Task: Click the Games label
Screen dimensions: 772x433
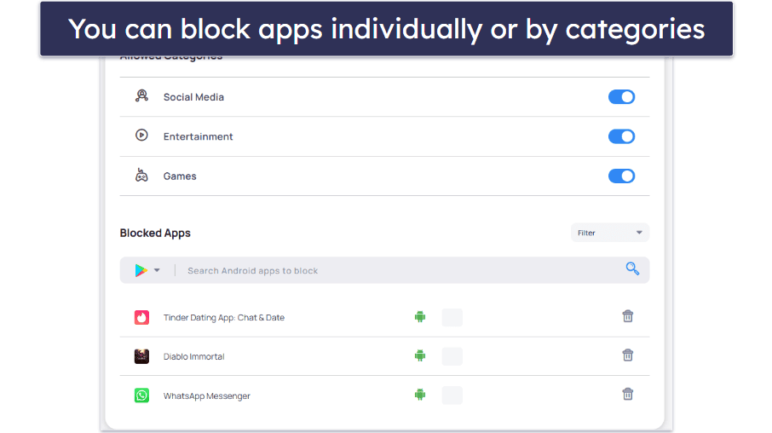Action: pos(180,176)
